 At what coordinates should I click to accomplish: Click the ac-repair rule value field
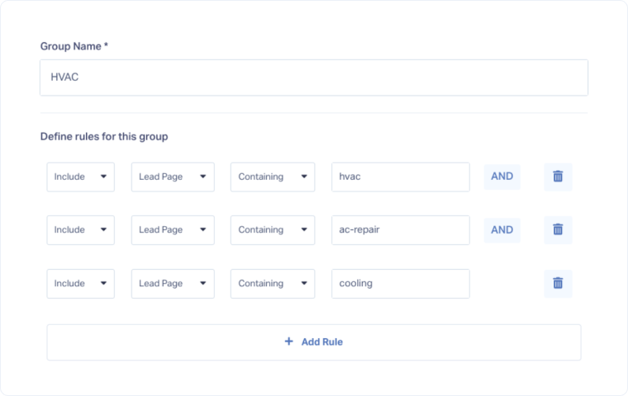pos(401,230)
